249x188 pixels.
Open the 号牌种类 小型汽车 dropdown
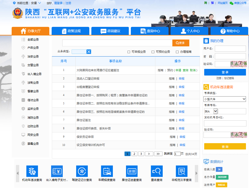225,99
